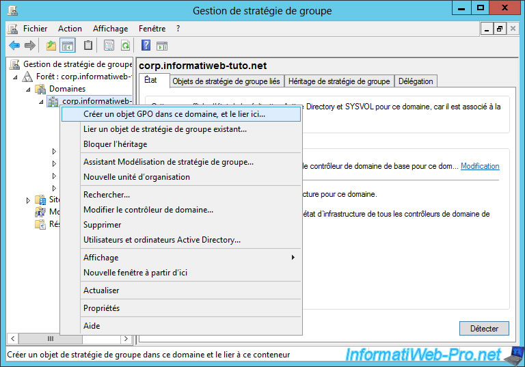Open Utilisateurs et ordinateurs Active Directory
This screenshot has width=525, height=367.
pyautogui.click(x=181, y=240)
